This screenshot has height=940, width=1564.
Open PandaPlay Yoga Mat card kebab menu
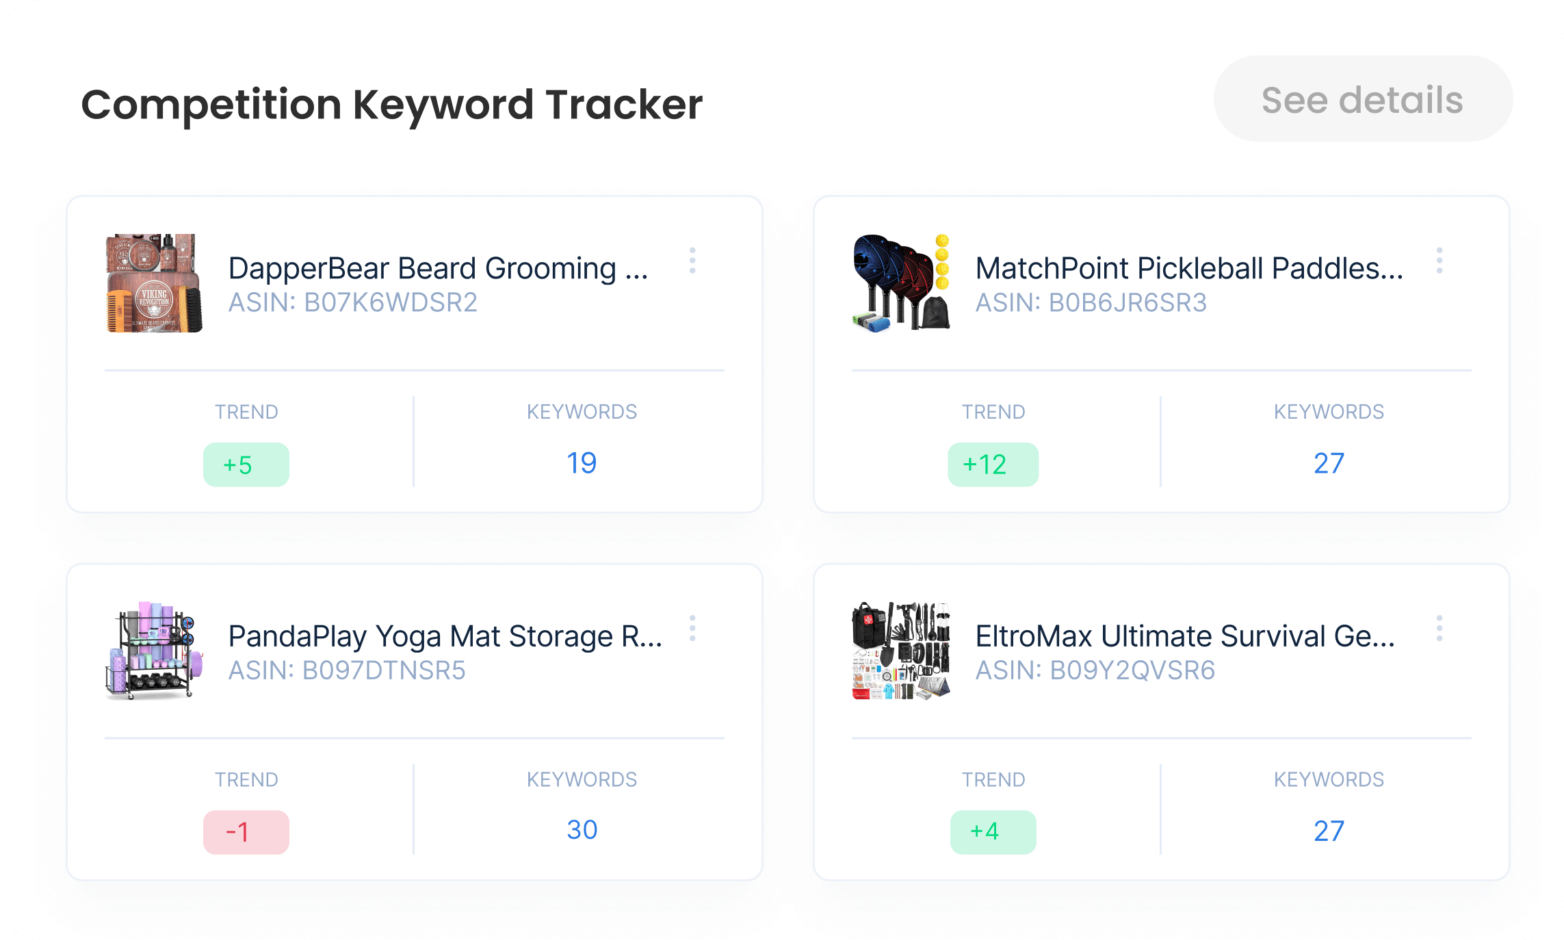point(692,628)
